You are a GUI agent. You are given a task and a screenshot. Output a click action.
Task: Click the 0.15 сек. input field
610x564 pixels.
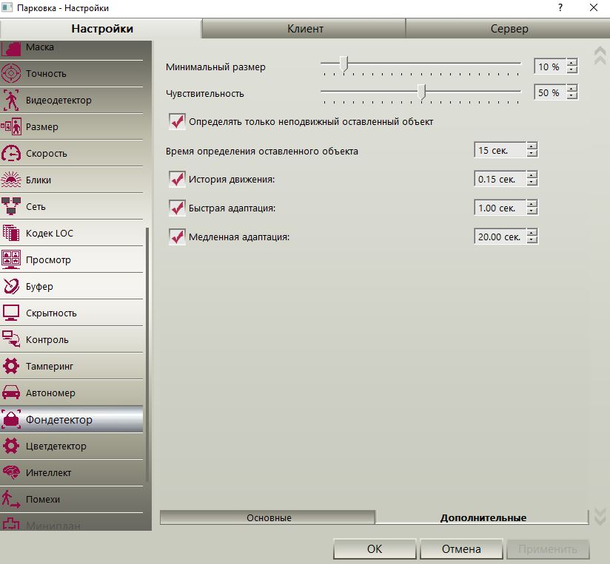click(x=500, y=179)
